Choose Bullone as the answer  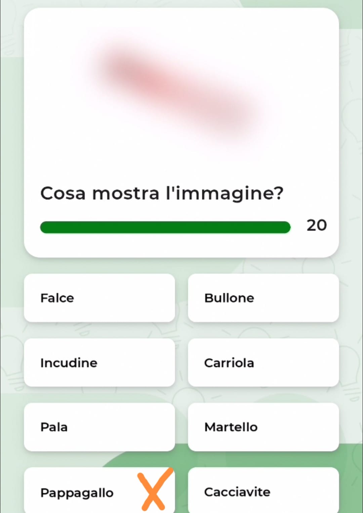click(263, 298)
